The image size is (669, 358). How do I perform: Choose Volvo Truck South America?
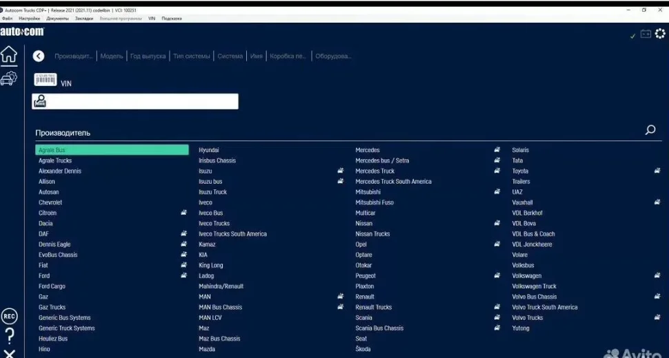[x=545, y=307]
